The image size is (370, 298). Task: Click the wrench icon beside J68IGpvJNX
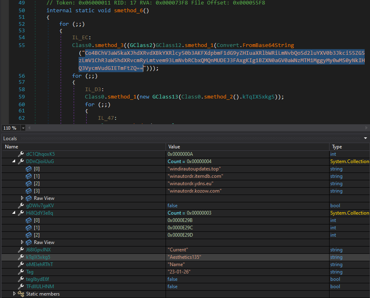pos(21,250)
